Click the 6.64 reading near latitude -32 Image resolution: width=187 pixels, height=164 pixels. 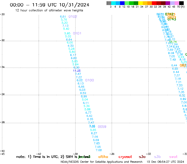[x=69, y=40]
